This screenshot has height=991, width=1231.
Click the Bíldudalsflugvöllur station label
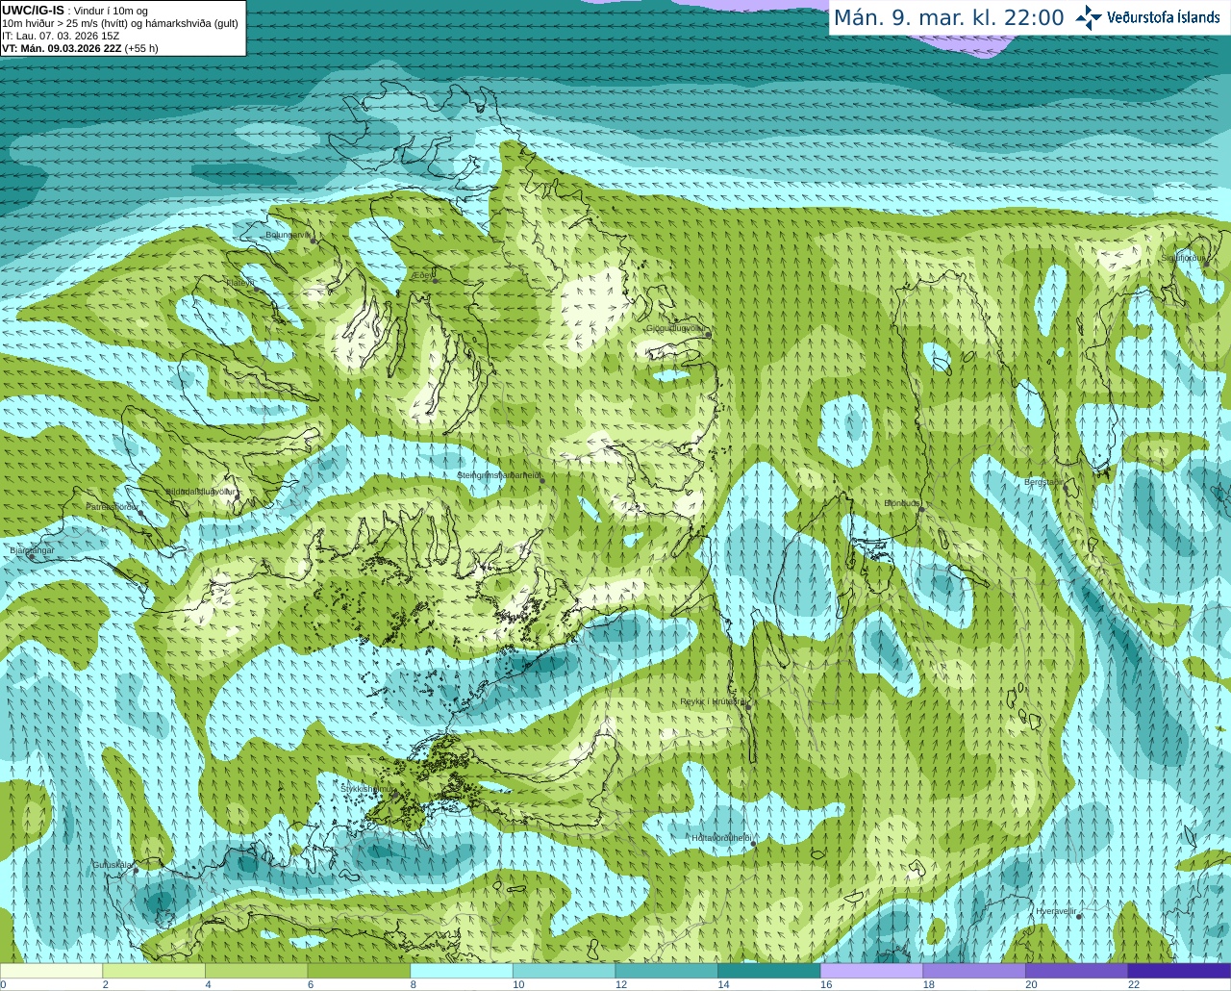point(200,492)
